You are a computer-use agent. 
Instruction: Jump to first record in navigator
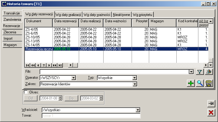click(x=27, y=65)
